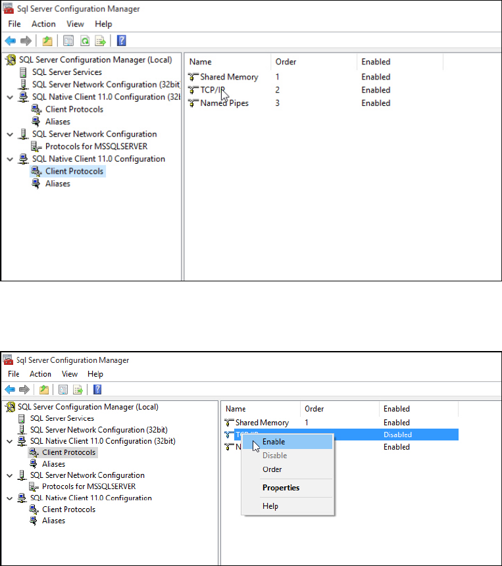Screen dimensions: 502x566
Task: Click Forward arrow in bottom window toolbar
Action: click(24, 389)
